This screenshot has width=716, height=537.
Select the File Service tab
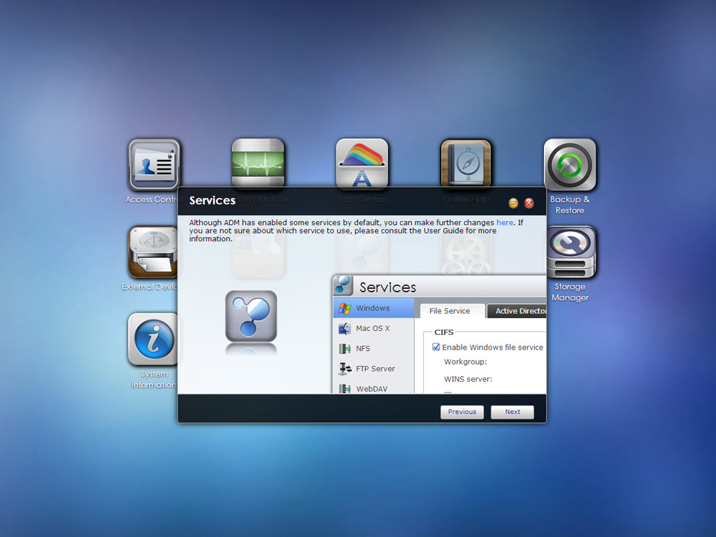point(452,311)
